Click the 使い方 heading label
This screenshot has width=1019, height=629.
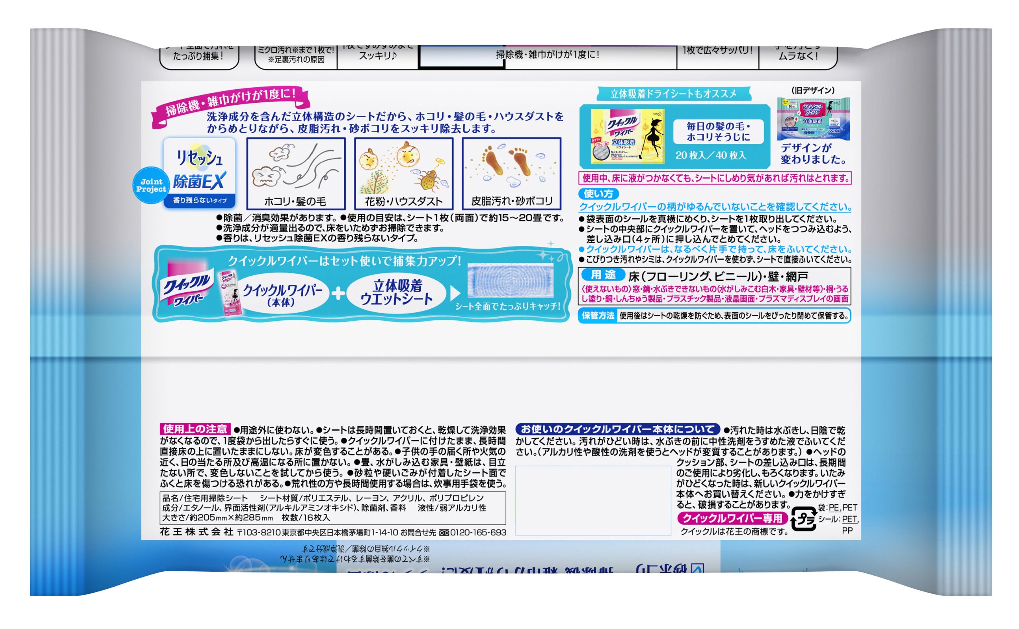pos(598,194)
